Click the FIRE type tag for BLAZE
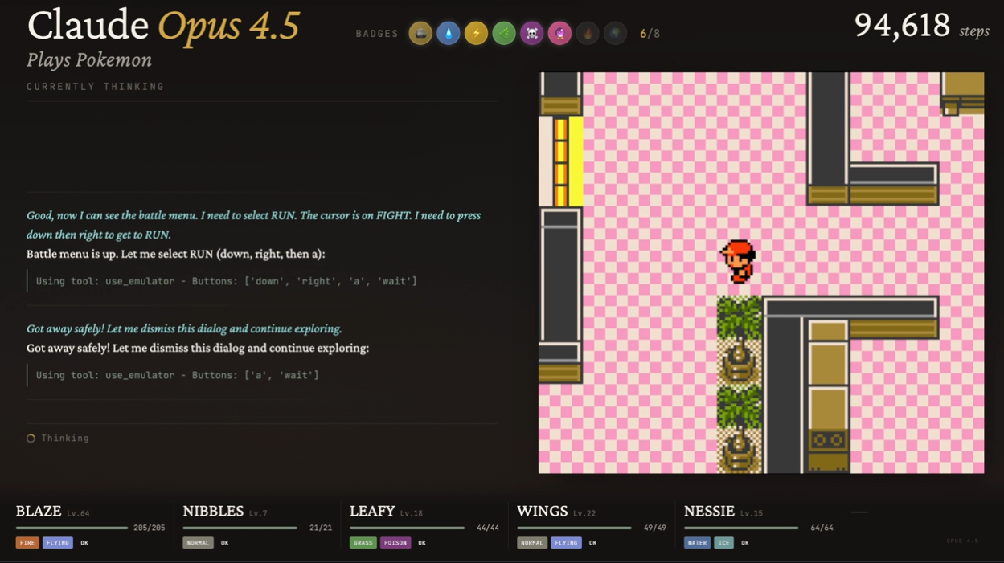The image size is (1004, 563). point(27,543)
